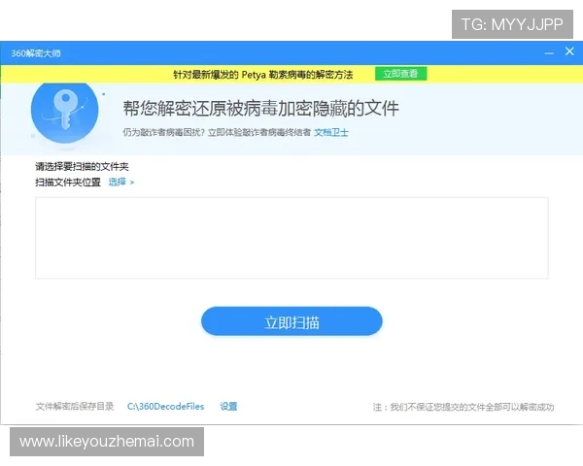Click the 仍为敲诈者病毒困扰 subtitle text
The width and height of the screenshot is (583, 466).
pyautogui.click(x=217, y=132)
